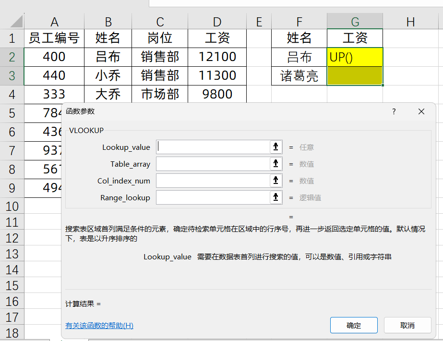443x341 pixels.
Task: Select row 3 header
Action: coord(12,76)
